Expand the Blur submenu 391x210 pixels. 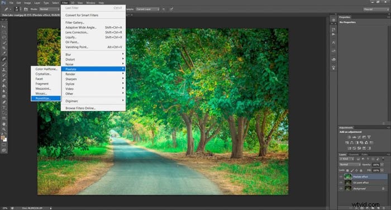(x=93, y=54)
